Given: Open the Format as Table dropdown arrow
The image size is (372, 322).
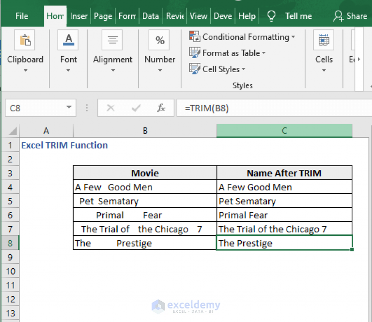Looking at the screenshot, I should point(263,53).
